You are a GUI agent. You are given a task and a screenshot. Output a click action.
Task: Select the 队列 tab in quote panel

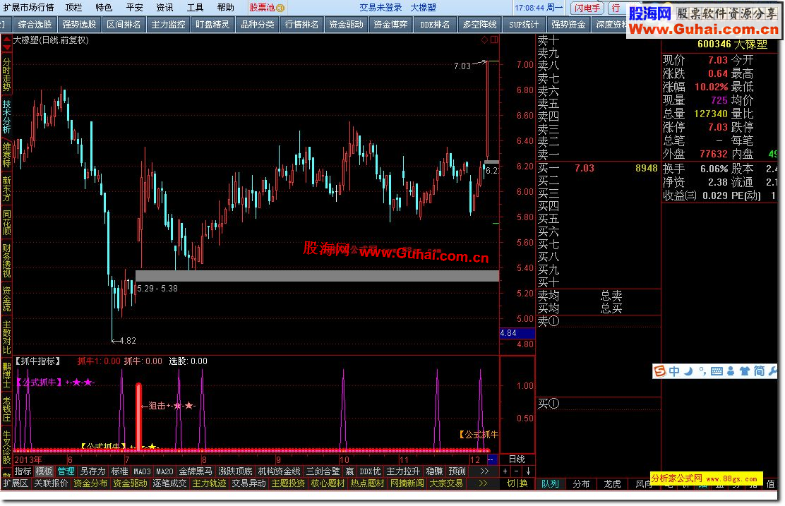coord(550,484)
